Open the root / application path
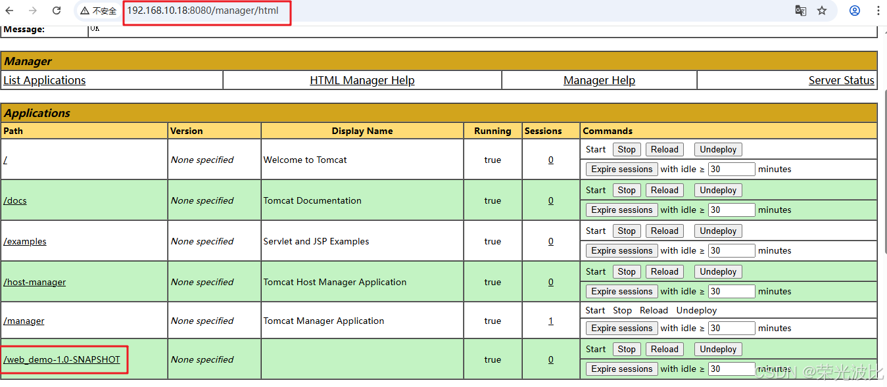Image resolution: width=887 pixels, height=387 pixels. point(5,160)
